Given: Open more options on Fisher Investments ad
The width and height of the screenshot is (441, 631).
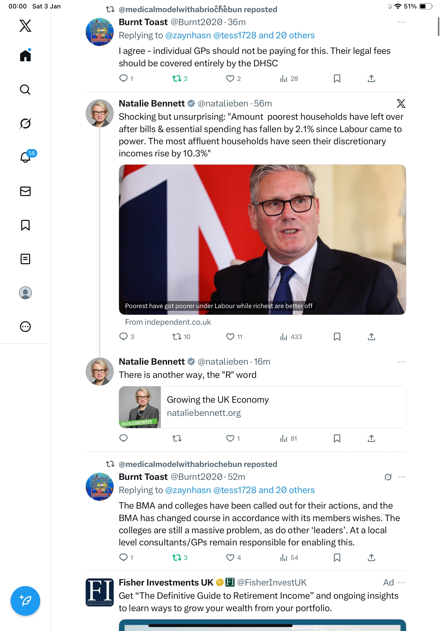Looking at the screenshot, I should pyautogui.click(x=401, y=582).
